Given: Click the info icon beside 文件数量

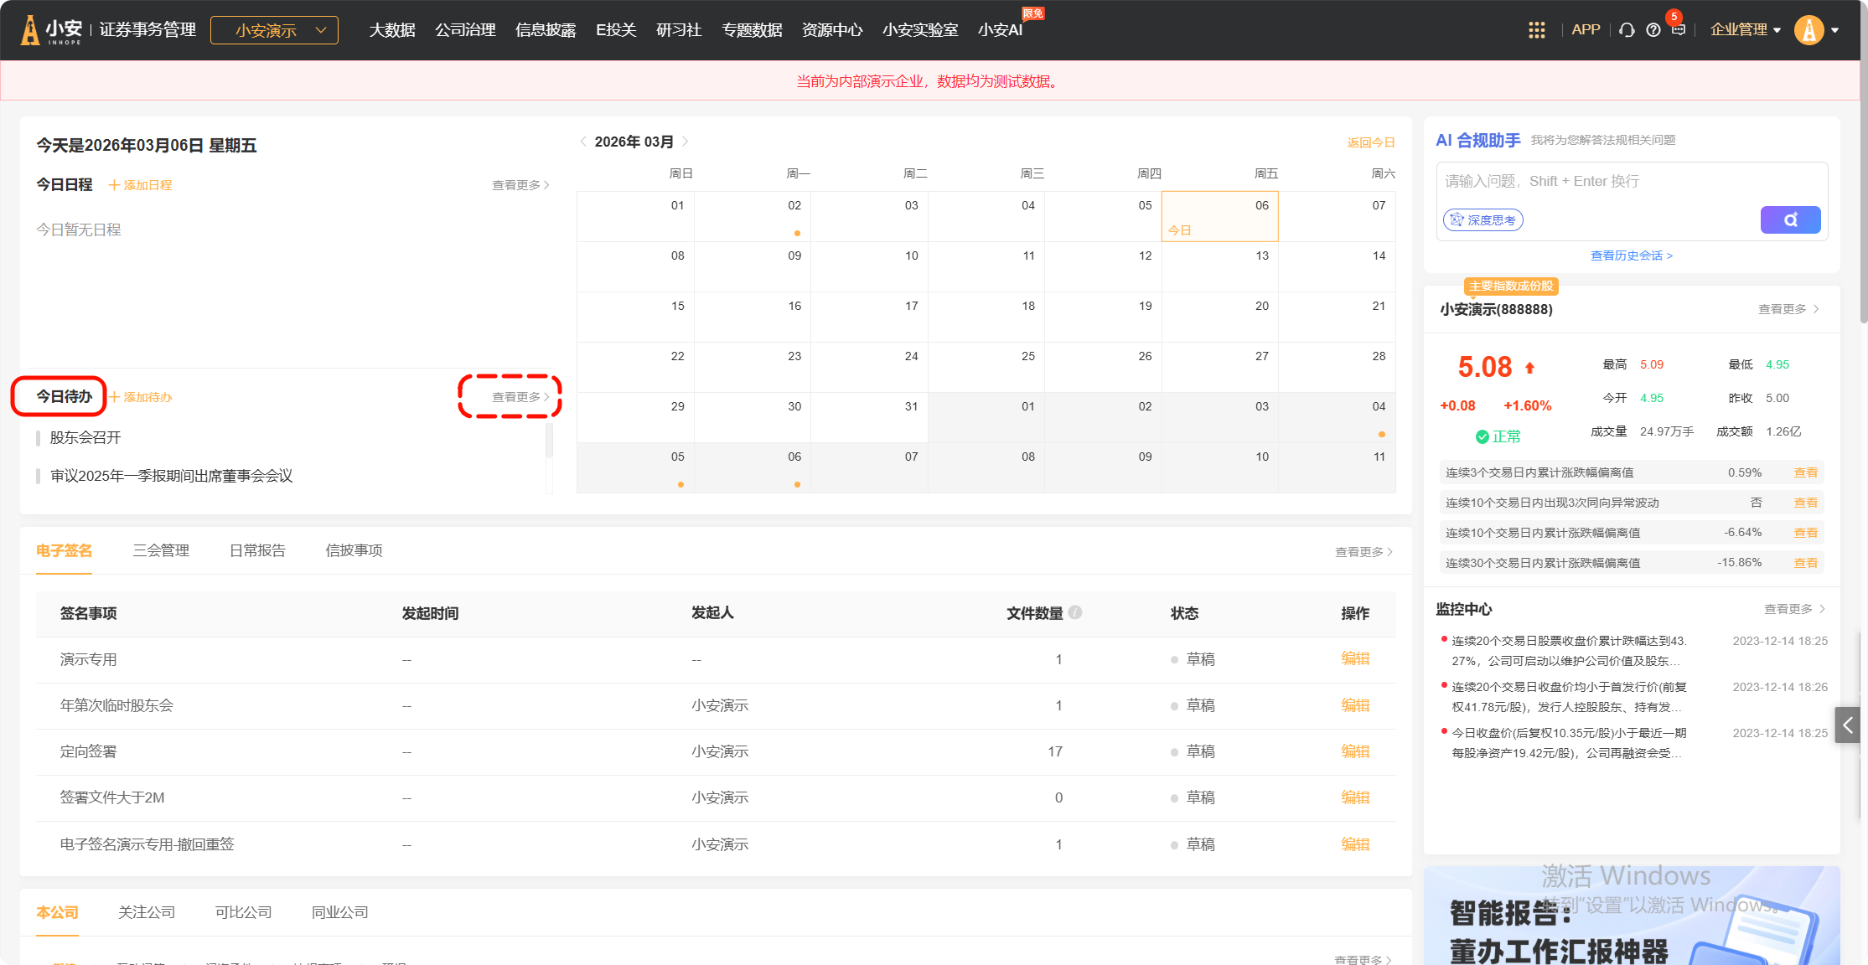Looking at the screenshot, I should tap(1075, 612).
